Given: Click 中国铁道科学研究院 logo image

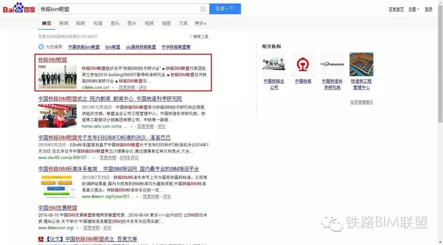Looking at the screenshot, I should [332, 64].
